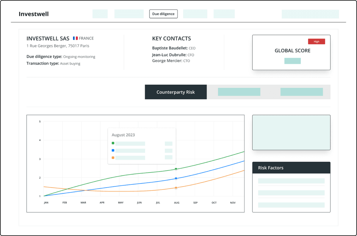
Task: Click the August 2023 tooltip title
Action: pyautogui.click(x=123, y=135)
